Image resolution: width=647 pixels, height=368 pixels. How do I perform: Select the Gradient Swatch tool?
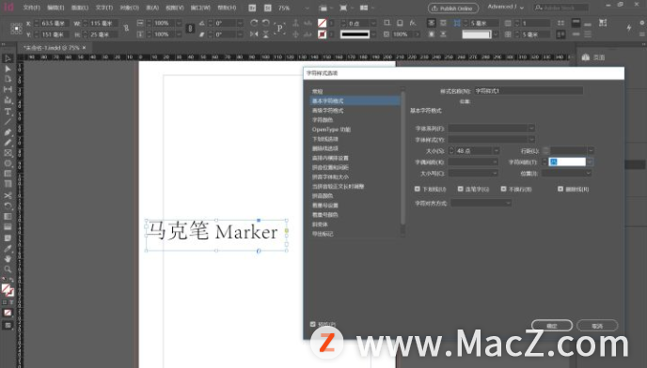click(8, 217)
